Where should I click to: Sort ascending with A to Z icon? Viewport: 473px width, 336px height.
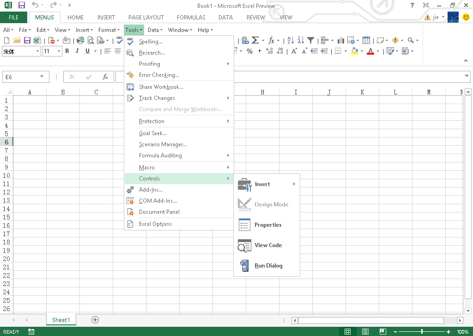[x=291, y=40]
